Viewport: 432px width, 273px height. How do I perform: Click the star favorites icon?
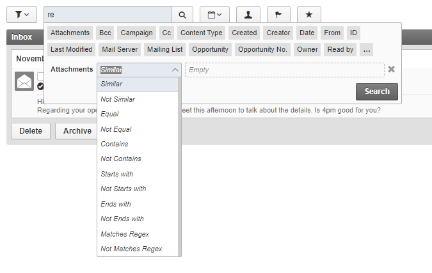(x=309, y=14)
